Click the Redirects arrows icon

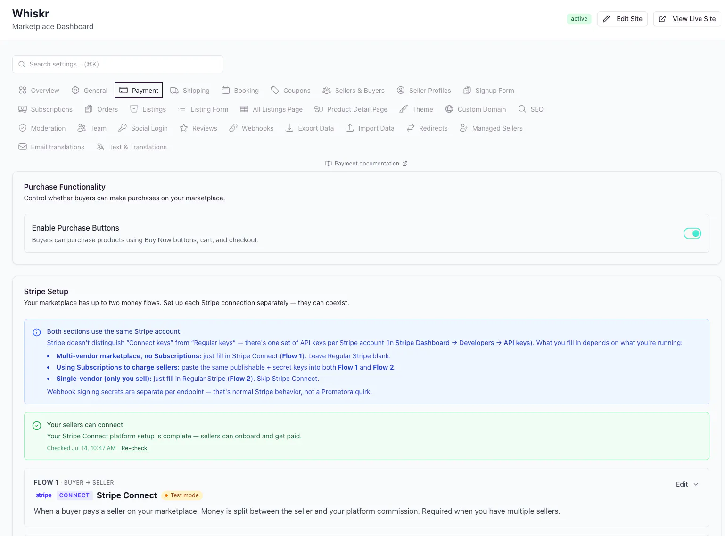pos(411,128)
